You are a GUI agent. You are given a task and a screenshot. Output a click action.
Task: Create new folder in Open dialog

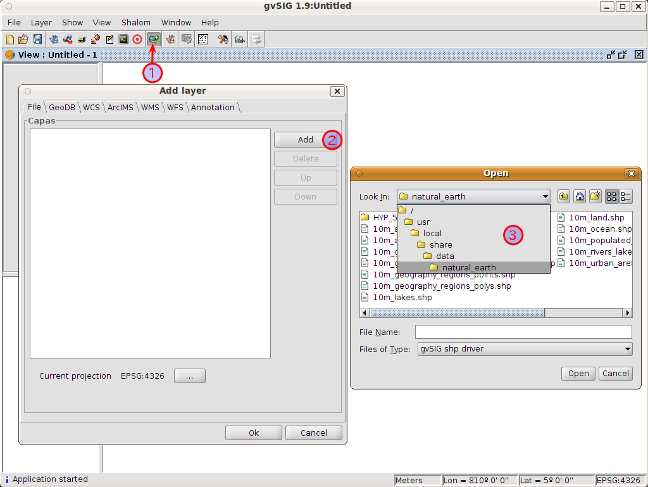(x=595, y=196)
